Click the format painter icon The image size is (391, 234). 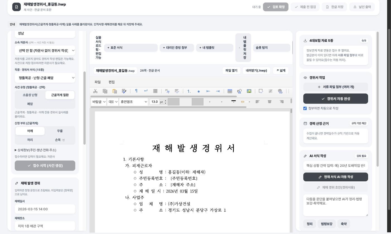124,91
